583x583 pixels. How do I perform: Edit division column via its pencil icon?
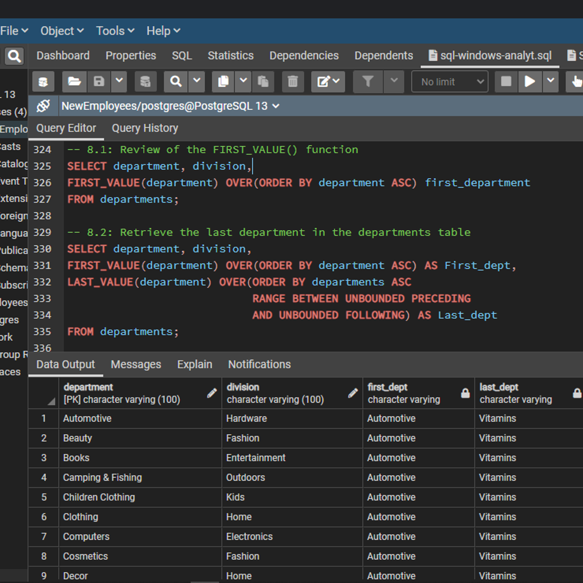pyautogui.click(x=352, y=393)
